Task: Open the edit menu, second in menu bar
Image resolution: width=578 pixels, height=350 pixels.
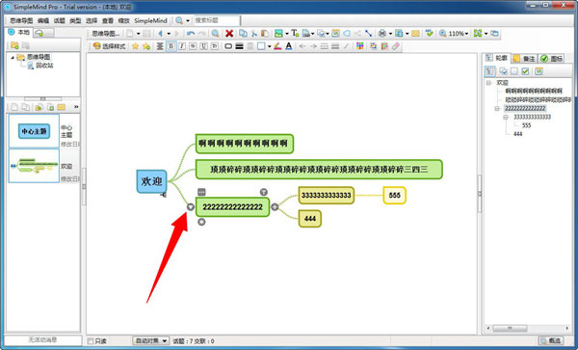Action: [43, 20]
